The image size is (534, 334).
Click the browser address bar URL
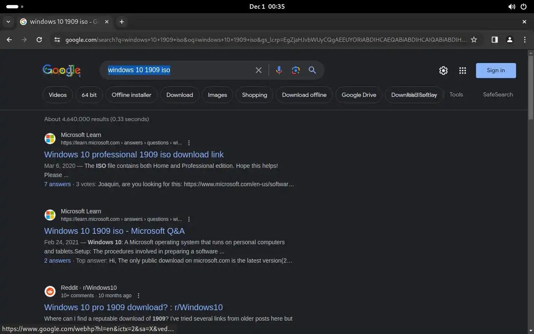click(266, 40)
